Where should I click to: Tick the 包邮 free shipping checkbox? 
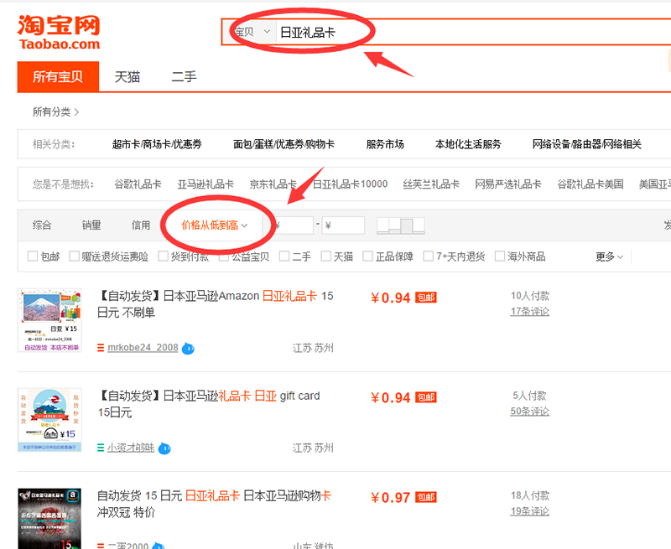click(33, 256)
